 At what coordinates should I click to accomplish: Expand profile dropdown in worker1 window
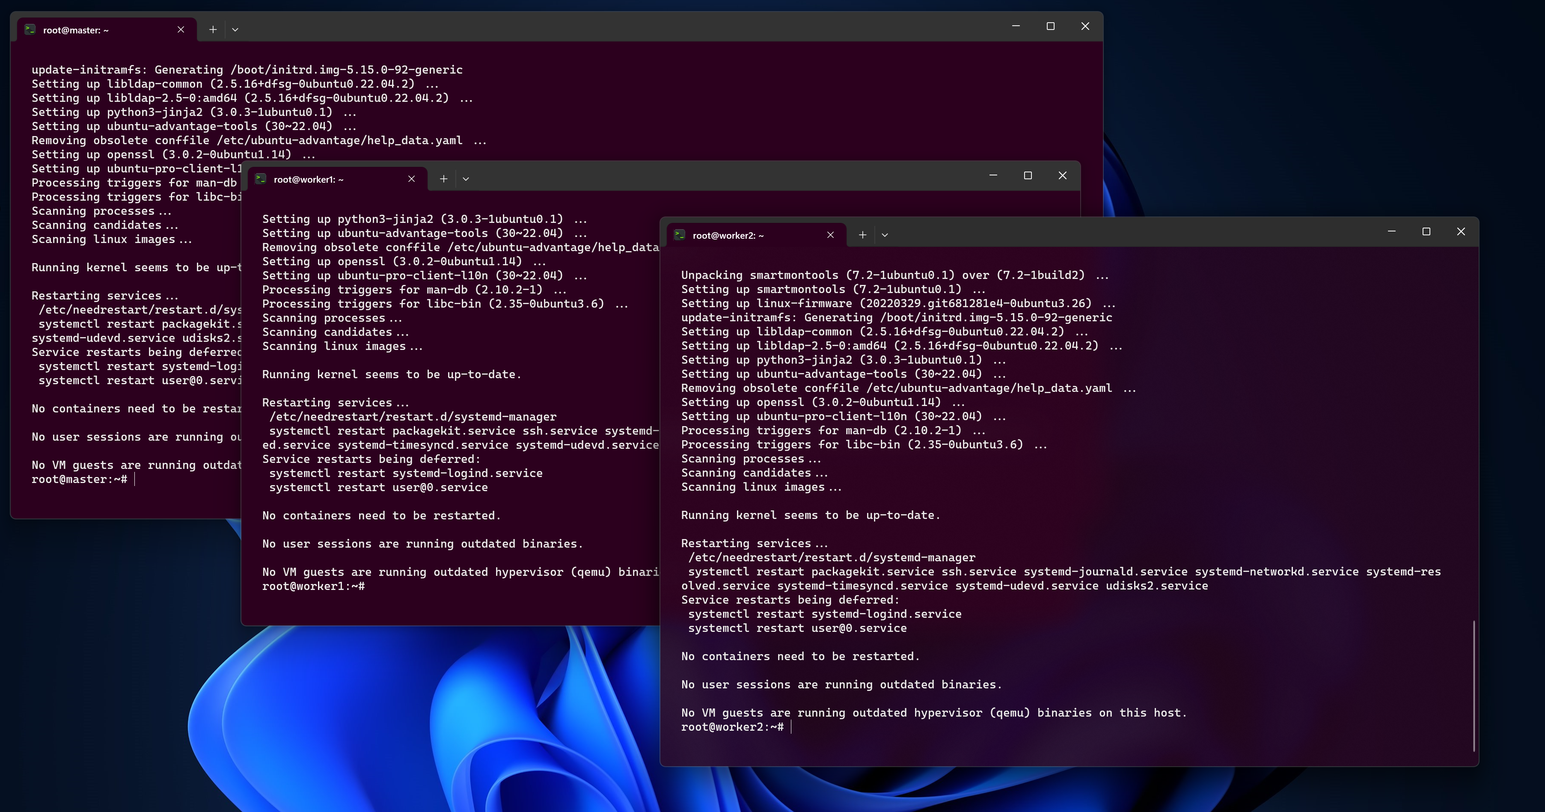point(466,179)
